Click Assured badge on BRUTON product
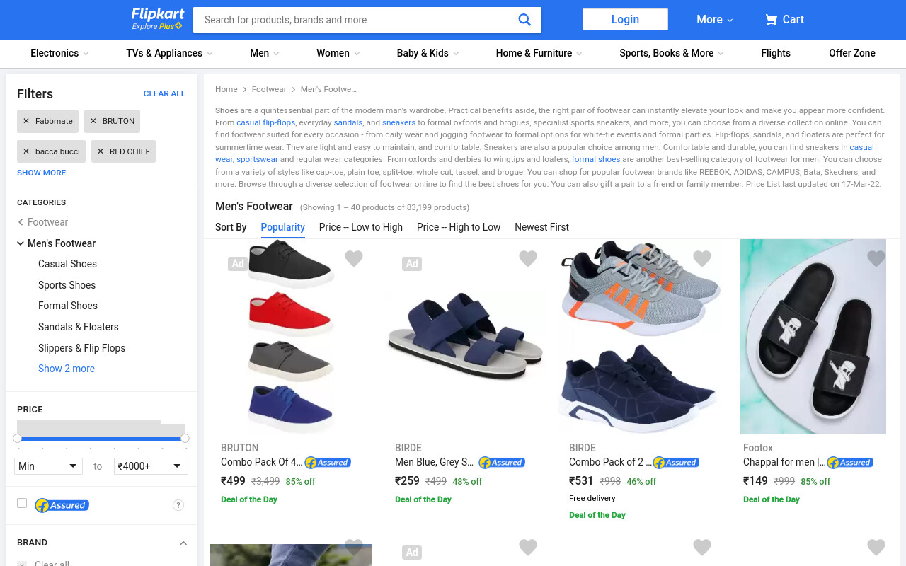 click(x=328, y=463)
